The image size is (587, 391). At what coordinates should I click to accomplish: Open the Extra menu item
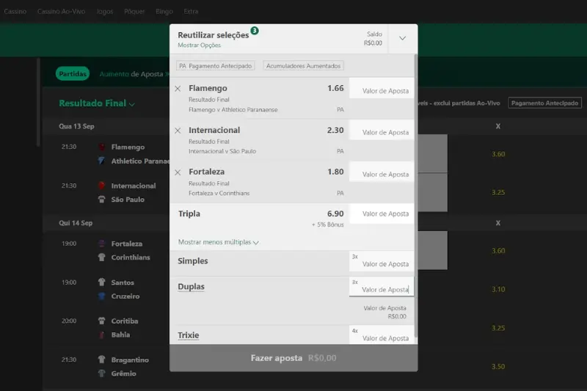[191, 11]
